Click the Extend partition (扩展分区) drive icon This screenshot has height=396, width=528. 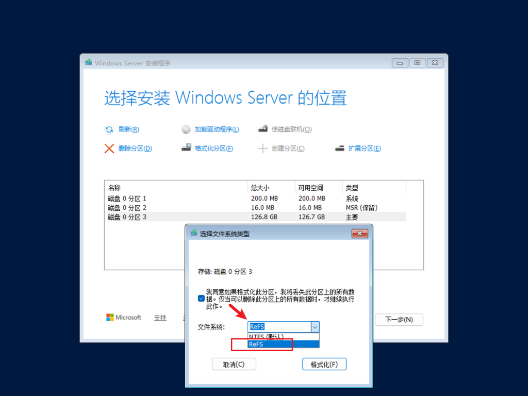click(340, 148)
